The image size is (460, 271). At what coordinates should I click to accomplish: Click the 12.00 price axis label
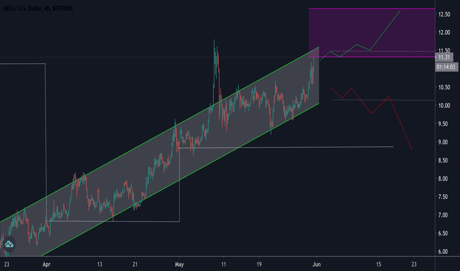click(444, 33)
